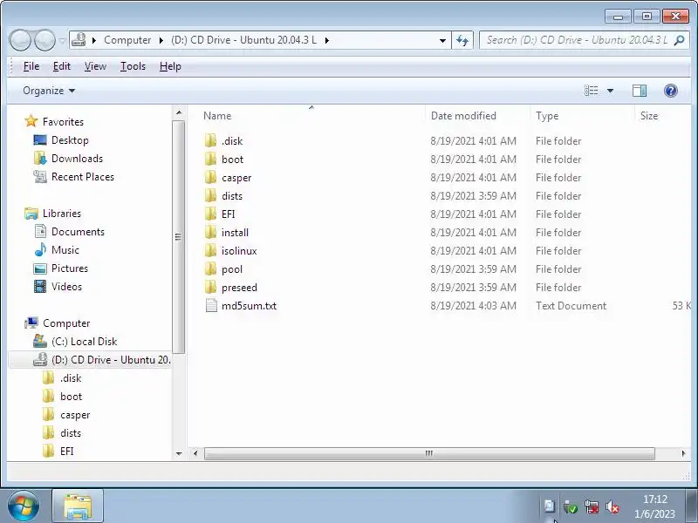Screen dimensions: 698x523
Task: Click the network tray icon
Action: coord(592,507)
